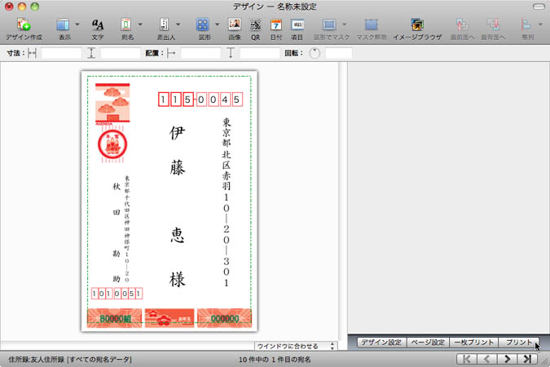Switch to the ページ設定 tab

point(428,343)
